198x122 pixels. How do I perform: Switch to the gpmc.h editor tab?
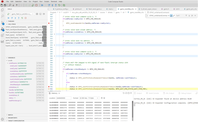[x=165, y=9]
